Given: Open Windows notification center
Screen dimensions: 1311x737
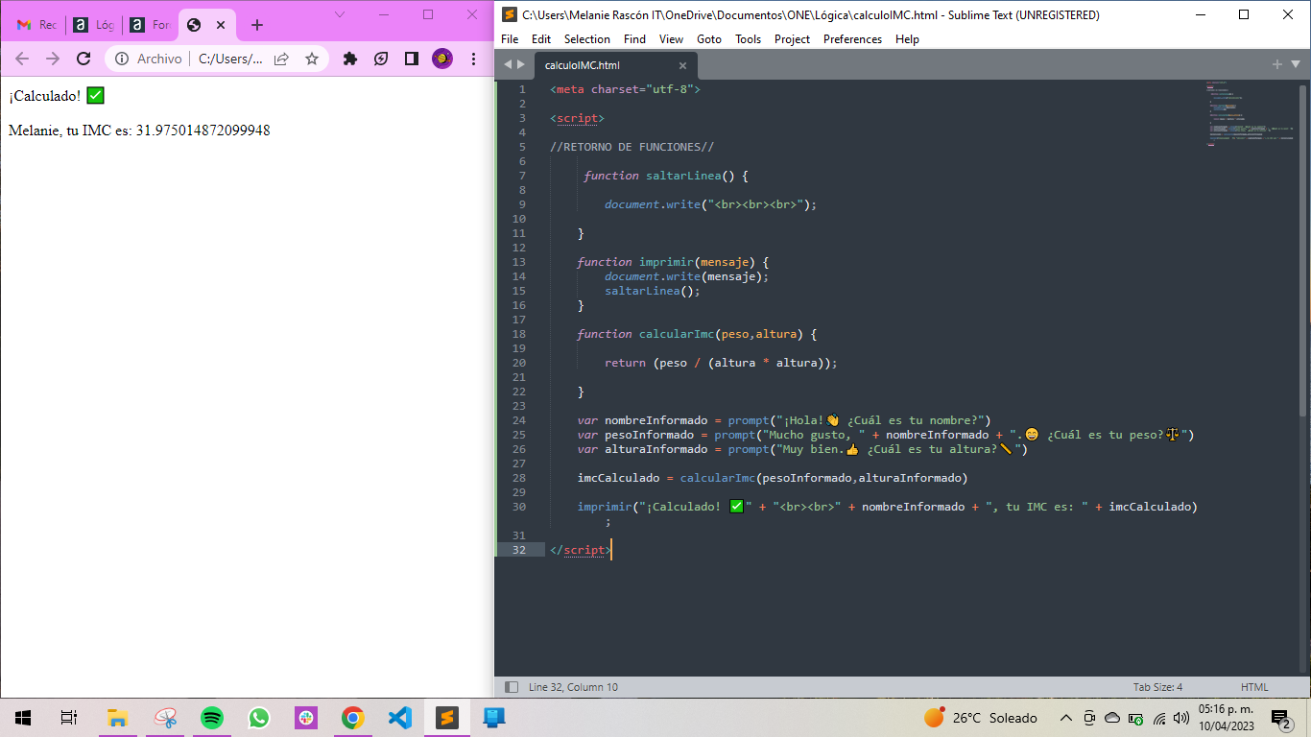Looking at the screenshot, I should pyautogui.click(x=1280, y=718).
